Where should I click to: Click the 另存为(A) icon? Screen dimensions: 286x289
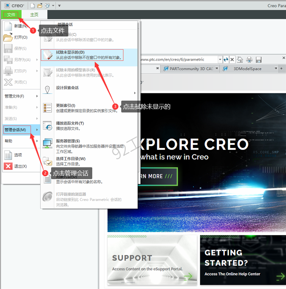pos(8,60)
